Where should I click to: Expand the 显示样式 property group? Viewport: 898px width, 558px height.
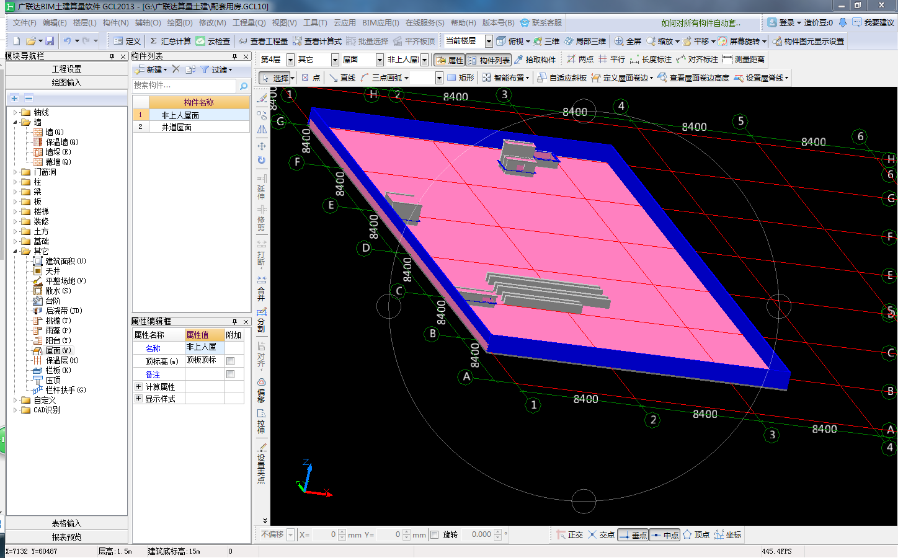tap(139, 399)
